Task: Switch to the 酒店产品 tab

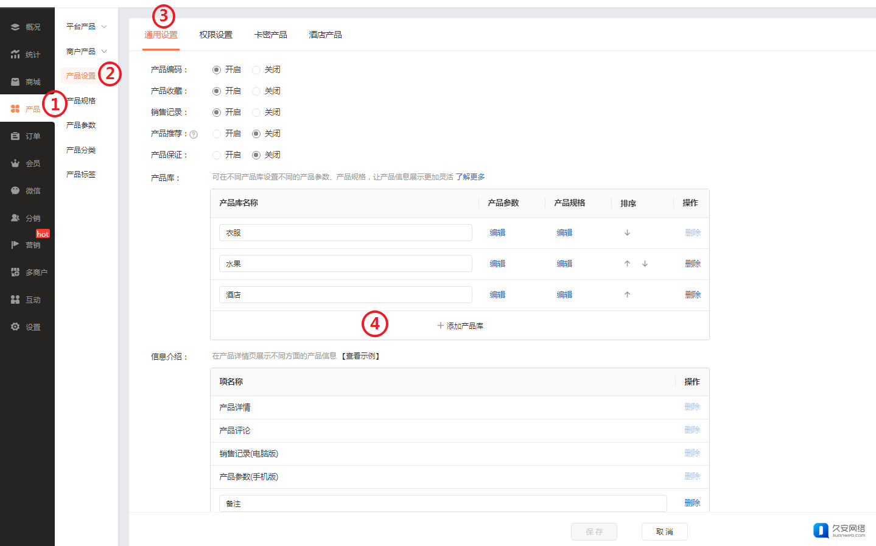Action: [325, 35]
